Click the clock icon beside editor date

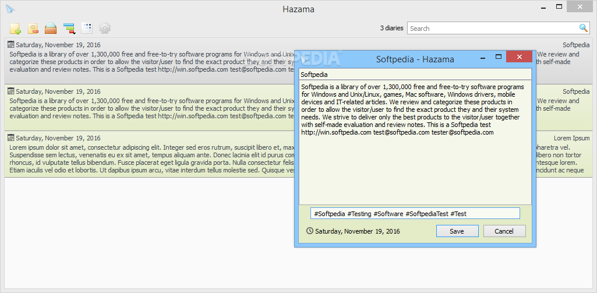(310, 231)
